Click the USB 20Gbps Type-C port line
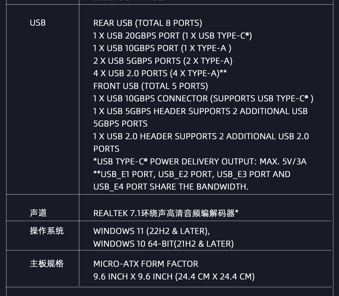Viewport: 339px width, 296px height. (x=172, y=36)
